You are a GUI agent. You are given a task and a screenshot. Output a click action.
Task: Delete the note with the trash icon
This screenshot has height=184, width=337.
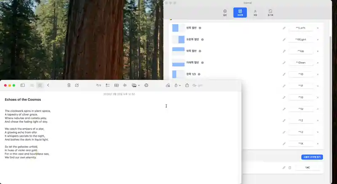(x=69, y=85)
